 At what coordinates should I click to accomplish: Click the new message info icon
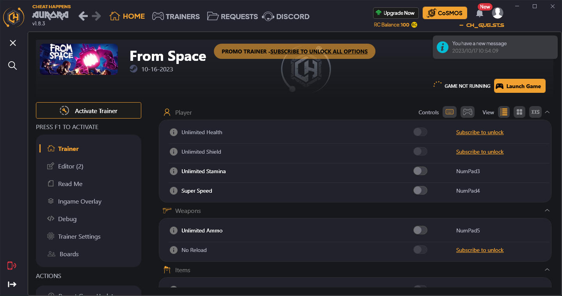(442, 47)
